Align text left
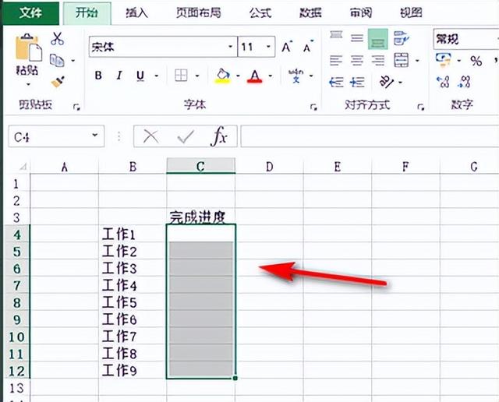Image resolution: width=499 pixels, height=402 pixels. click(336, 61)
